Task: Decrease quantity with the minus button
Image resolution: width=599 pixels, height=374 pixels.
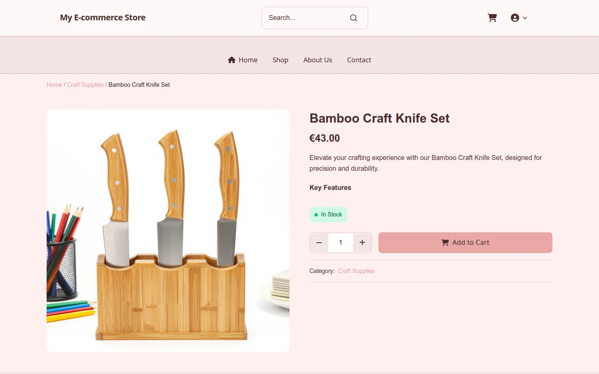Action: [x=319, y=243]
